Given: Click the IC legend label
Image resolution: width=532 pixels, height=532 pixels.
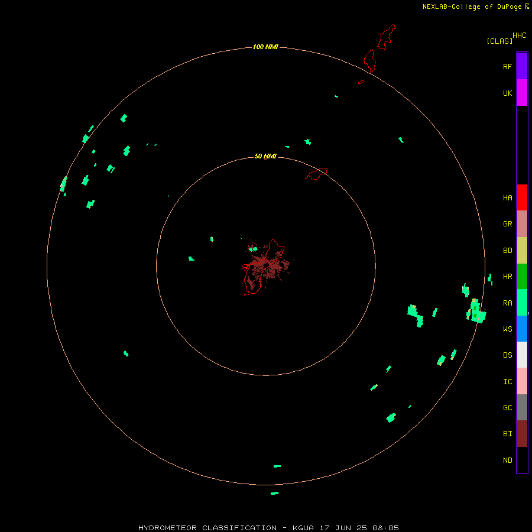Looking at the screenshot, I should click(507, 382).
